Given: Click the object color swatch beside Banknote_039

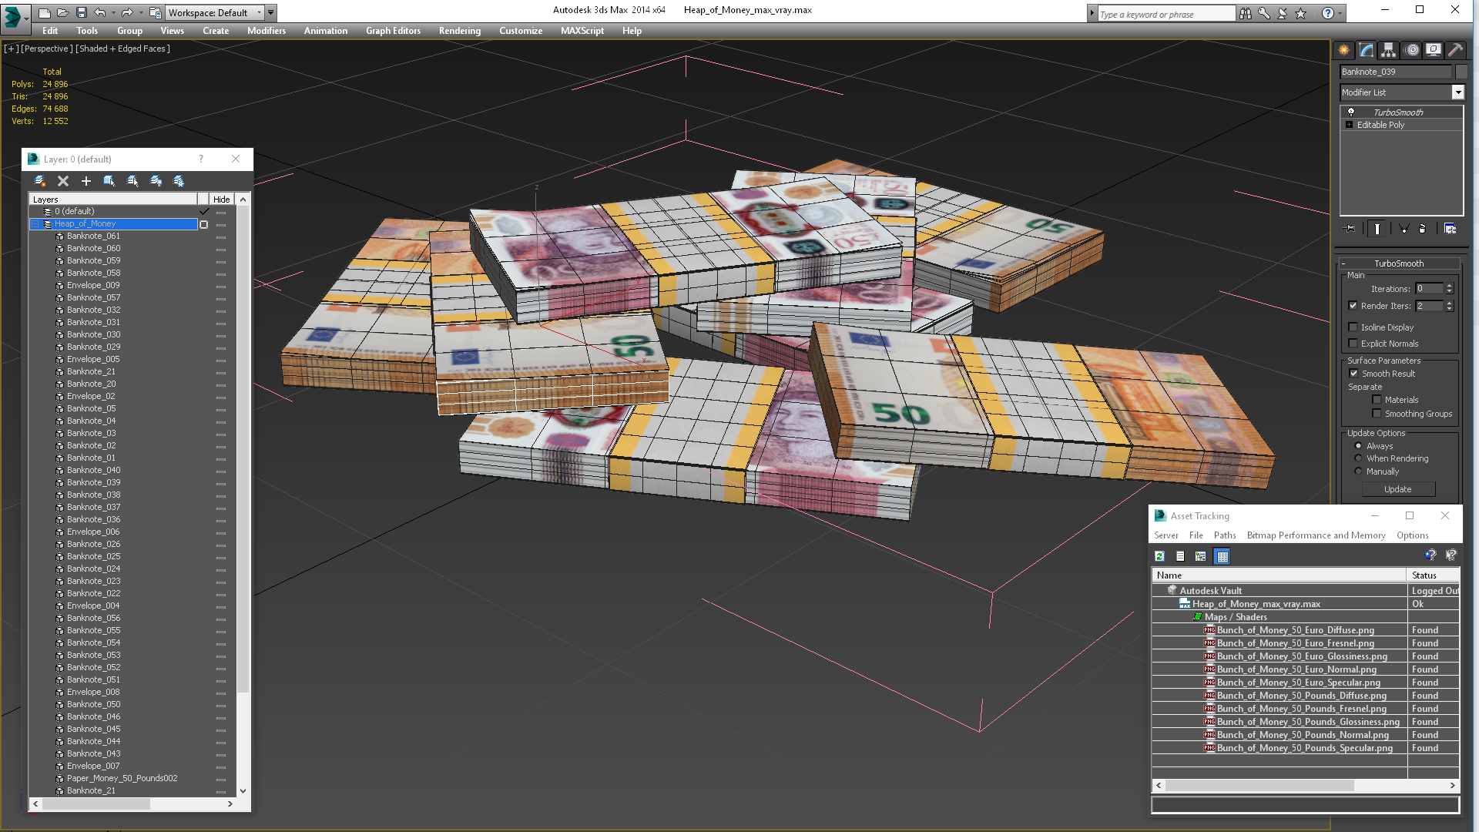Looking at the screenshot, I should tap(1461, 72).
